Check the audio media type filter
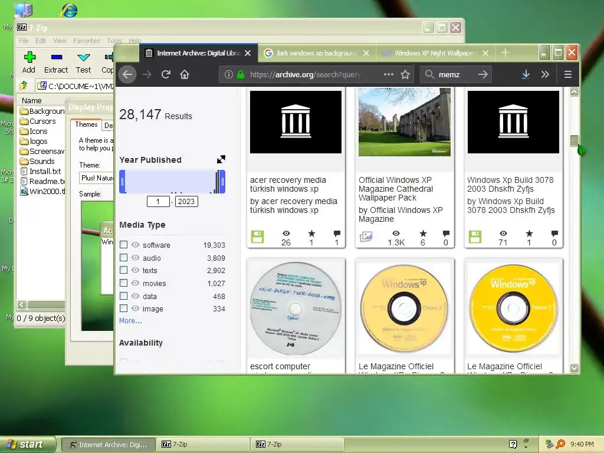 point(124,258)
